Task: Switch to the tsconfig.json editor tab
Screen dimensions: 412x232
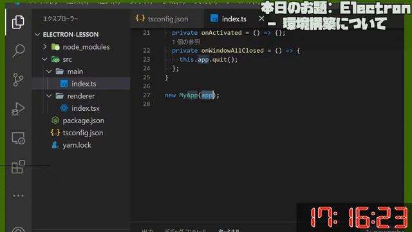Action: click(x=167, y=19)
